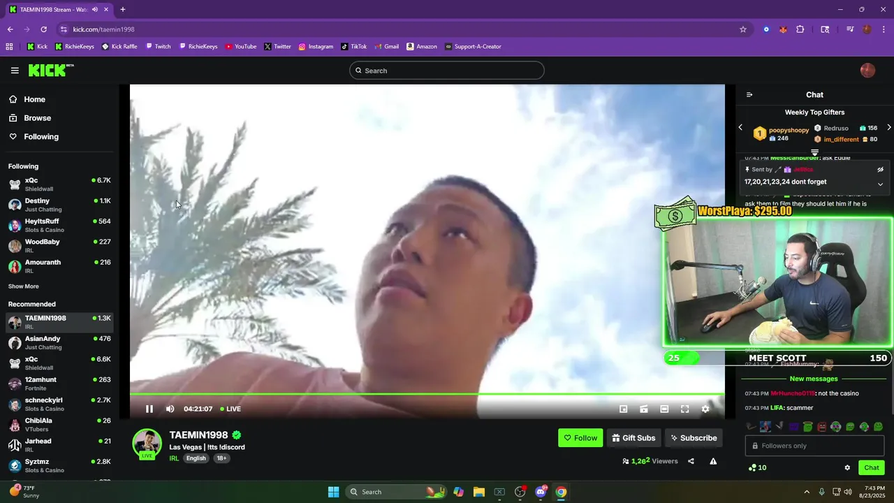Click the Gift Subs button
This screenshot has width=894, height=503.
click(633, 438)
